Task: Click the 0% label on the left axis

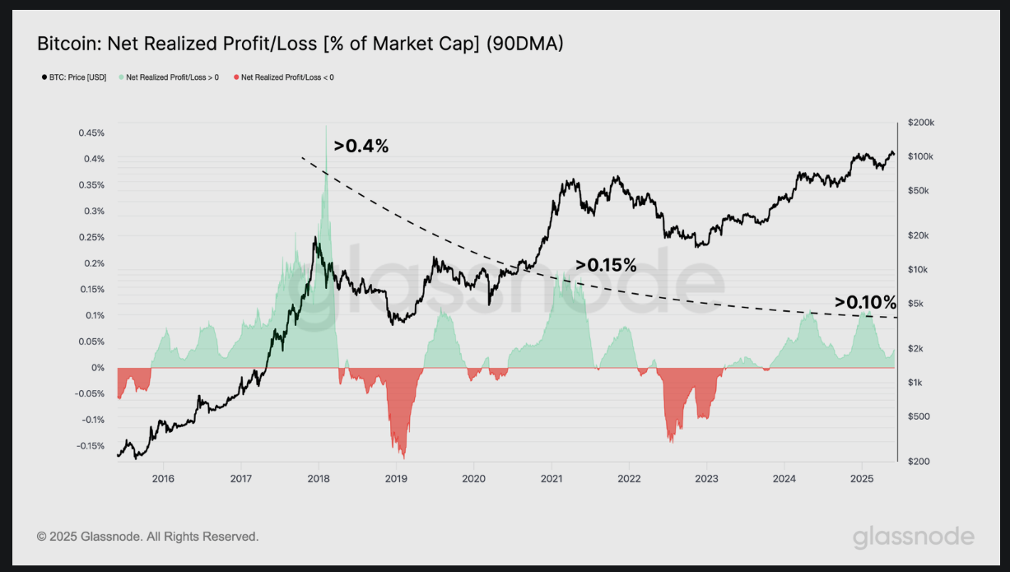Action: pyautogui.click(x=98, y=368)
